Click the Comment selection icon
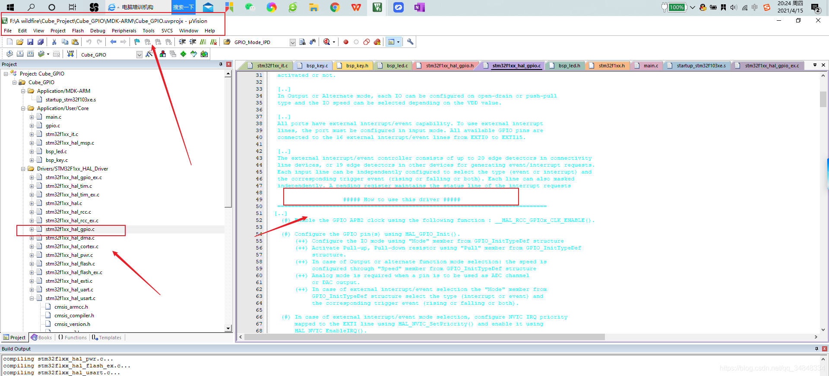 click(x=203, y=42)
